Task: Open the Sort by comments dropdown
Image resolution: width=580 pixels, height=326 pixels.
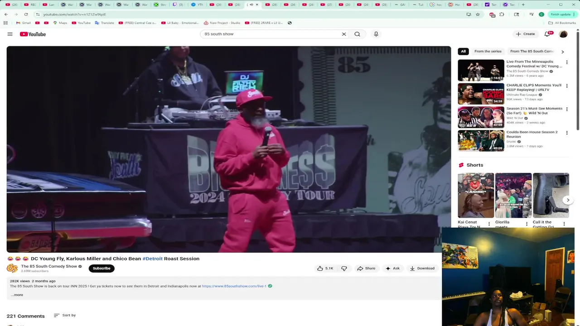Action: [x=65, y=315]
